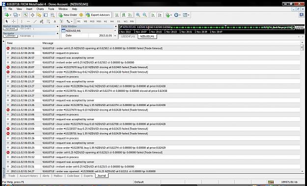Open the Code Base tab
The image size is (307, 186).
point(73,176)
